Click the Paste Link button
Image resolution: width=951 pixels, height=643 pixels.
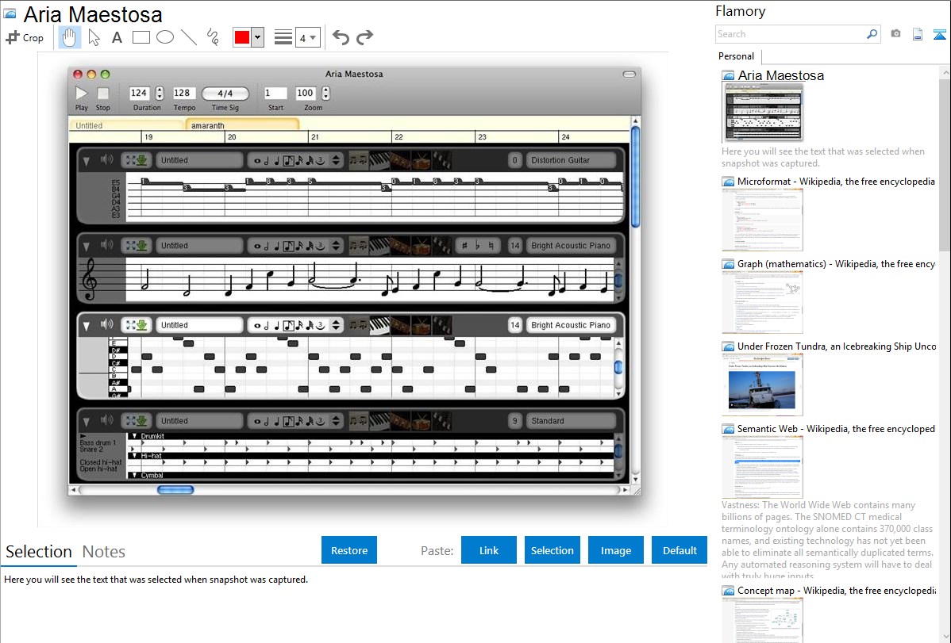[x=489, y=550]
